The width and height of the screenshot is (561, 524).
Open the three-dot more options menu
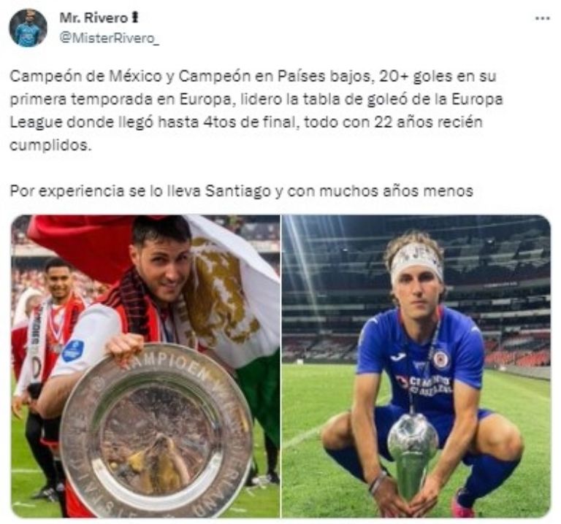point(543,18)
